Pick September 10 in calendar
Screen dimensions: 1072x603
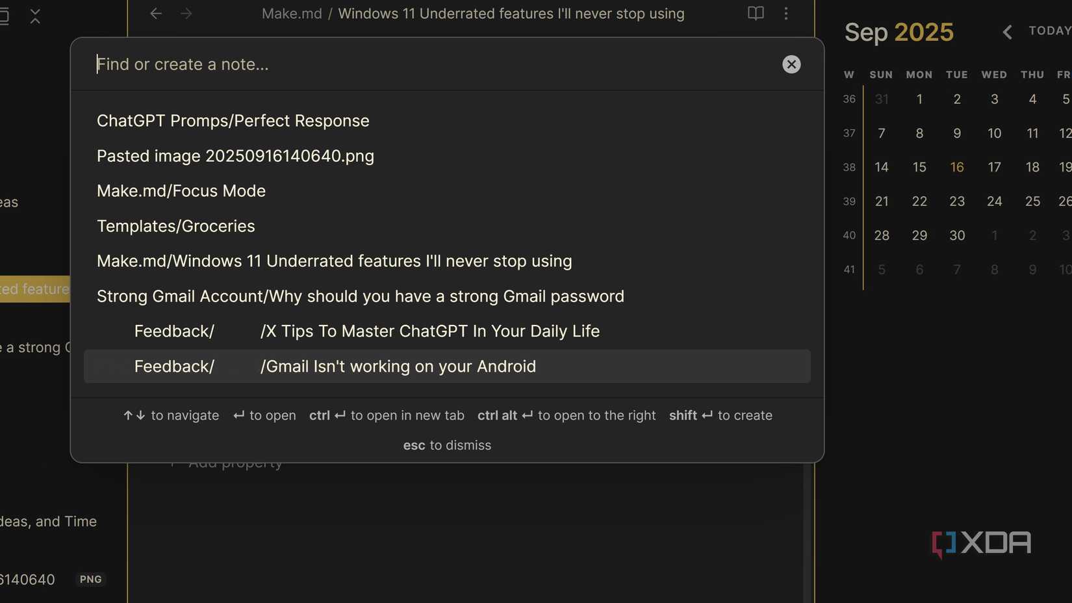pyautogui.click(x=994, y=133)
